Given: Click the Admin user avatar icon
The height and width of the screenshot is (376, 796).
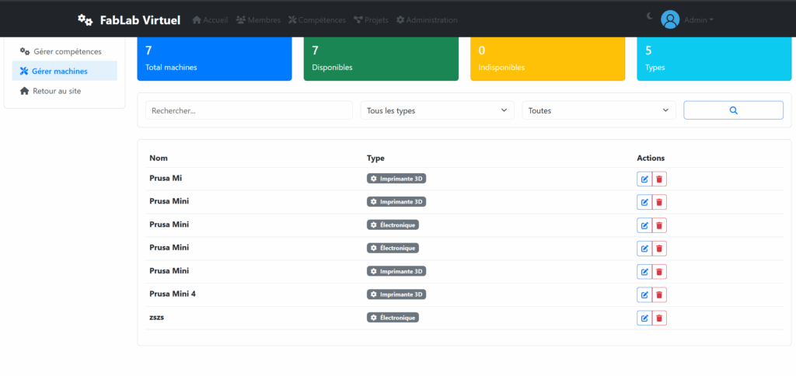Looking at the screenshot, I should point(670,19).
